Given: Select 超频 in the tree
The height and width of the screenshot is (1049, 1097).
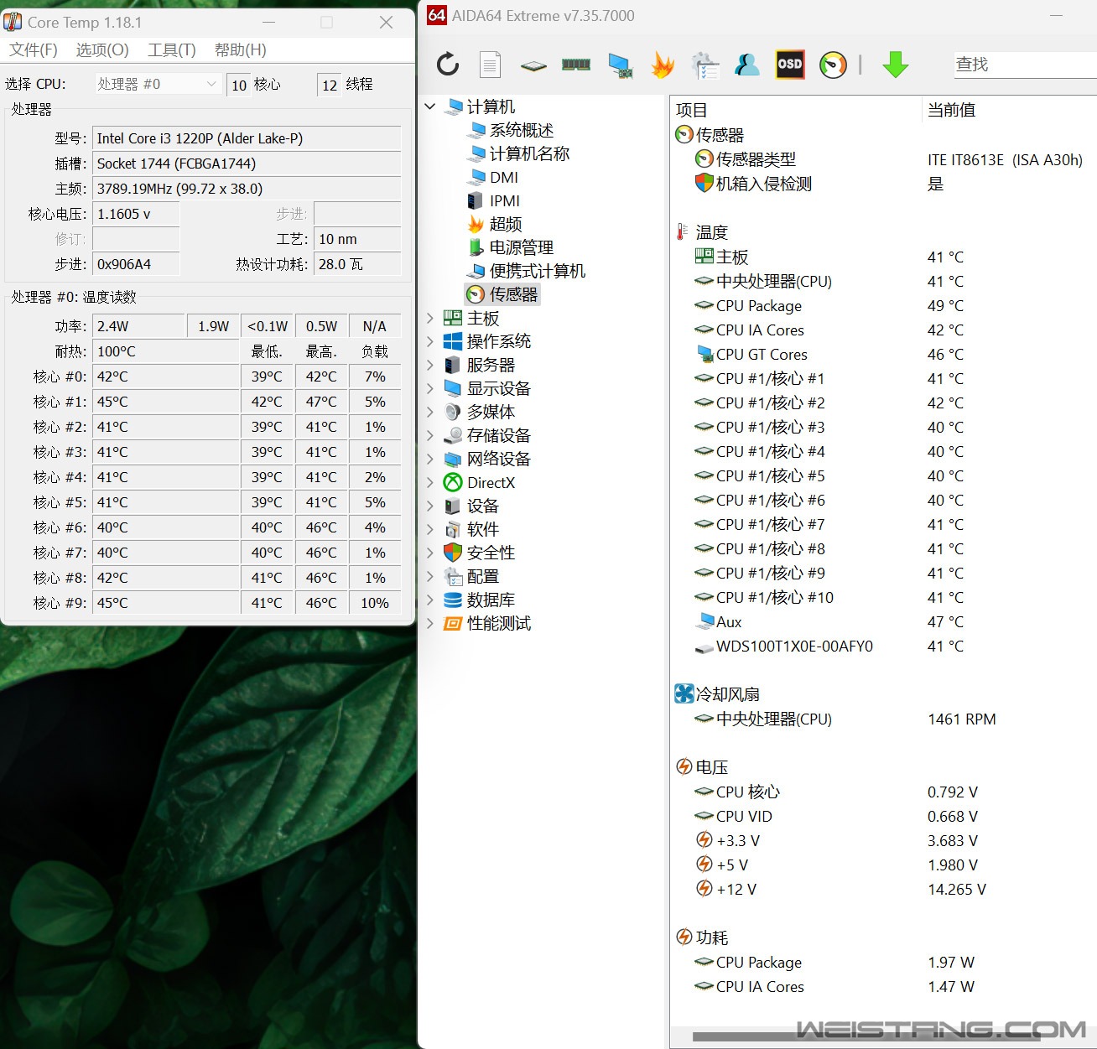Looking at the screenshot, I should (x=506, y=224).
